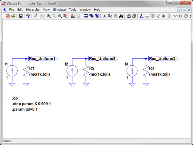Click the .step param X directive text
This screenshot has width=193, height=145.
[32, 104]
